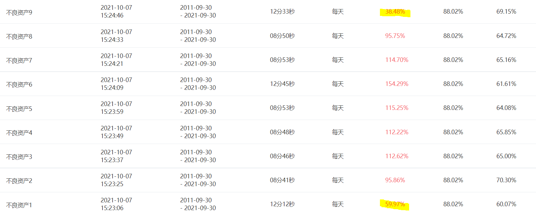536x215 pixels.
Task: Open the 不良资产6 backtest entry
Action: (19, 85)
